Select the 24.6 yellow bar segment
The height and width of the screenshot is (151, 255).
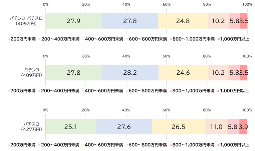pos(183,73)
